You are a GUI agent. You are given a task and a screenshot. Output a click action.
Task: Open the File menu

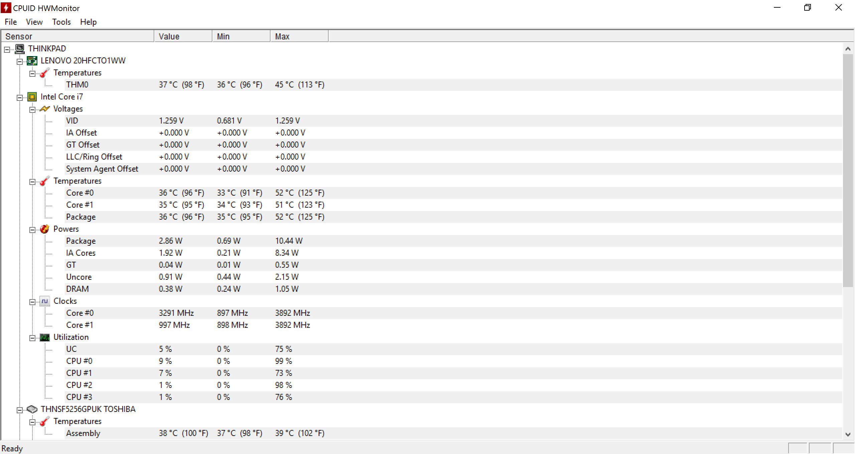click(11, 22)
